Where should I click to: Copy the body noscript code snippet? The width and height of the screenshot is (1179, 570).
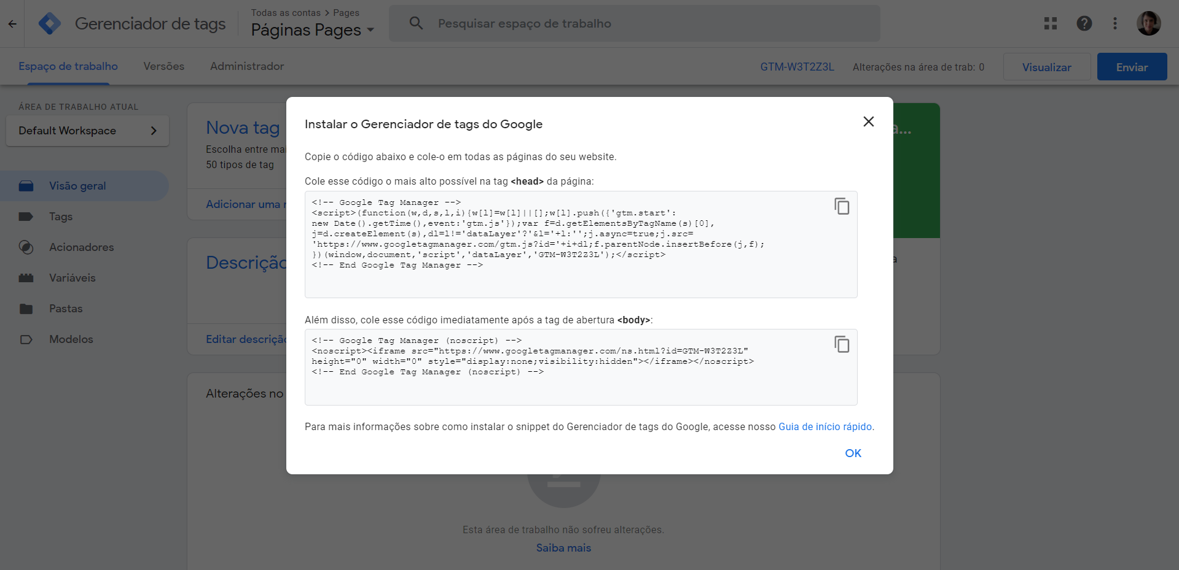tap(842, 344)
